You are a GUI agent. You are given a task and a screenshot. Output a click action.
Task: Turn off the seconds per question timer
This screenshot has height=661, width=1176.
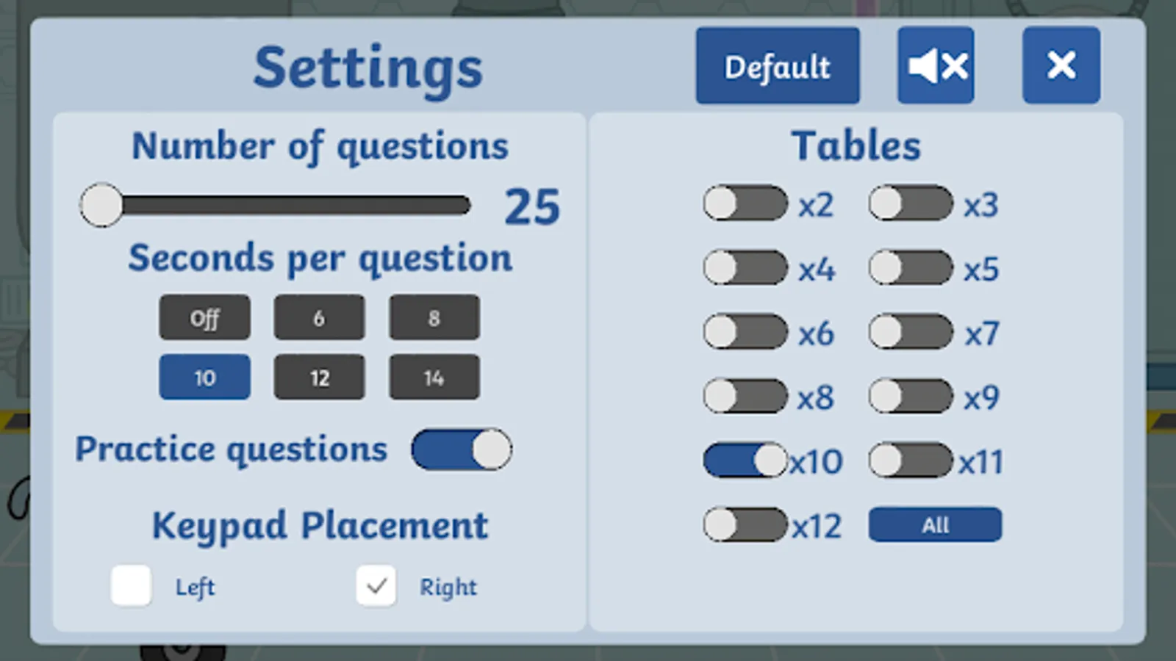pyautogui.click(x=204, y=318)
